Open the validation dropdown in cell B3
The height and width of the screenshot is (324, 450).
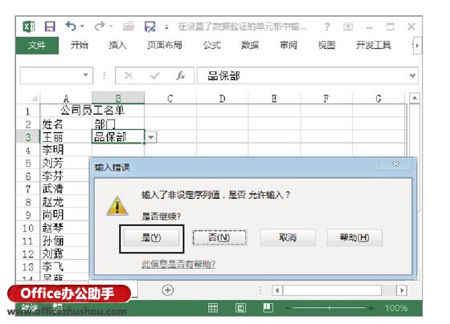(151, 137)
